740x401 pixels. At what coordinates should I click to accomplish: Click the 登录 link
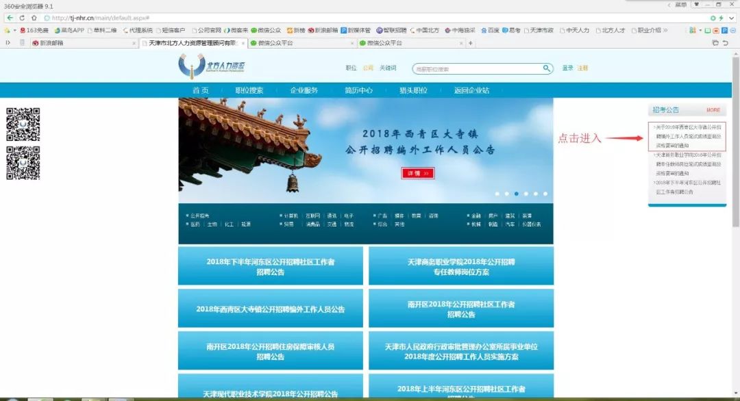click(567, 68)
